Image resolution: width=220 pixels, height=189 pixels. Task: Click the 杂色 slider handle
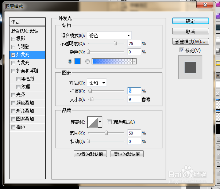click(88, 52)
